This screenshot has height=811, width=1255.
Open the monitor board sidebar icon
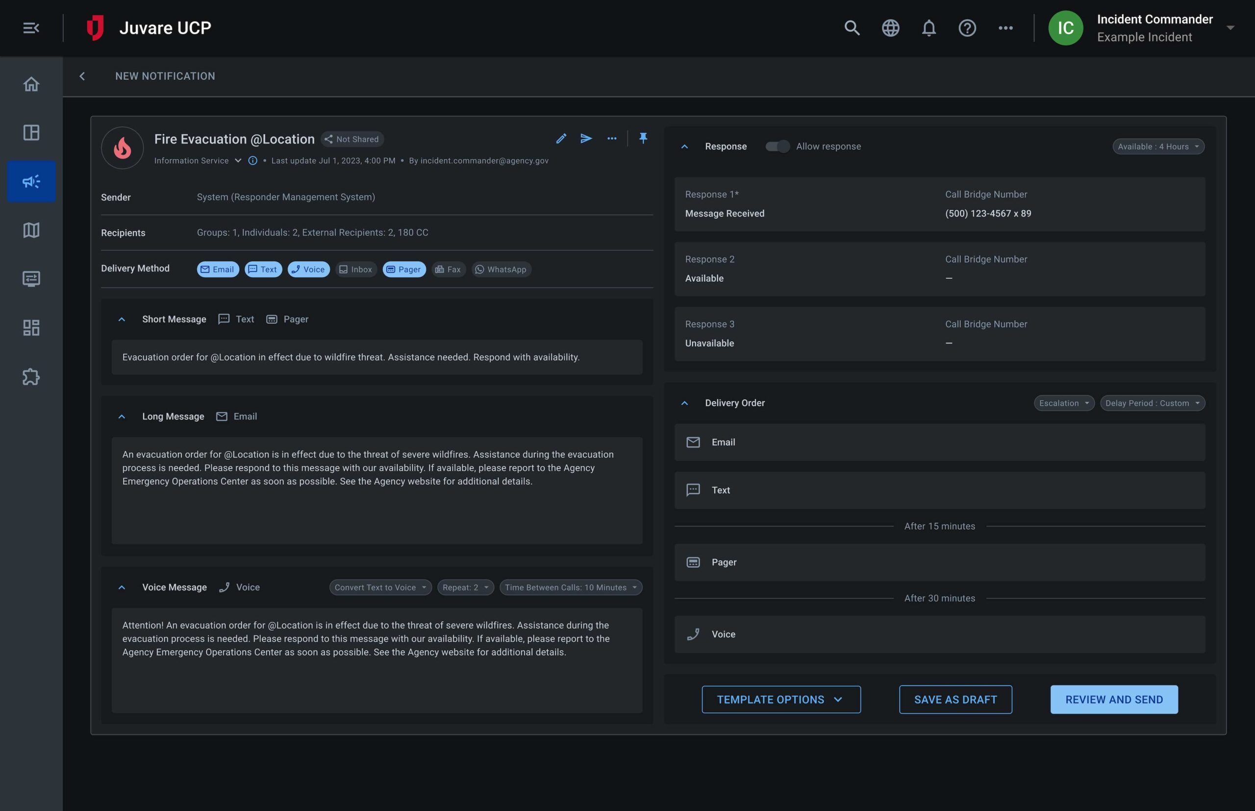click(31, 279)
